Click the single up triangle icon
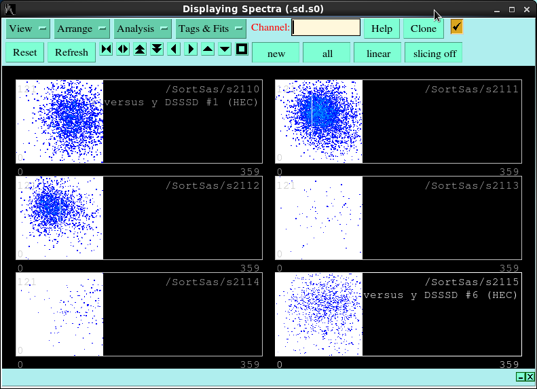 point(208,50)
